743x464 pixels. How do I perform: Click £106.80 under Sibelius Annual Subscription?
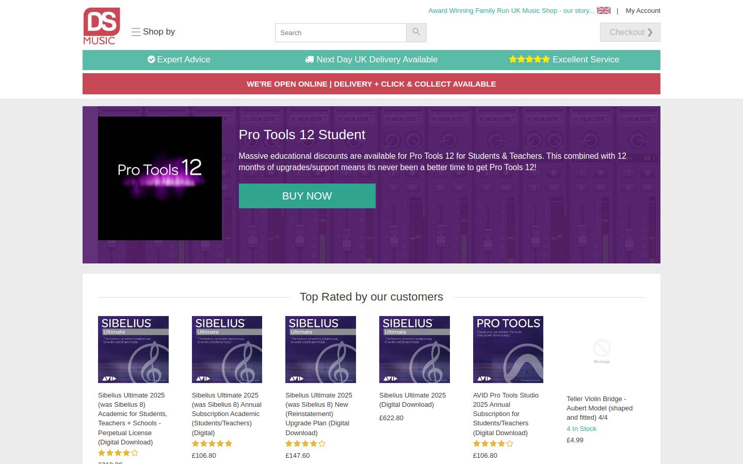pos(204,456)
